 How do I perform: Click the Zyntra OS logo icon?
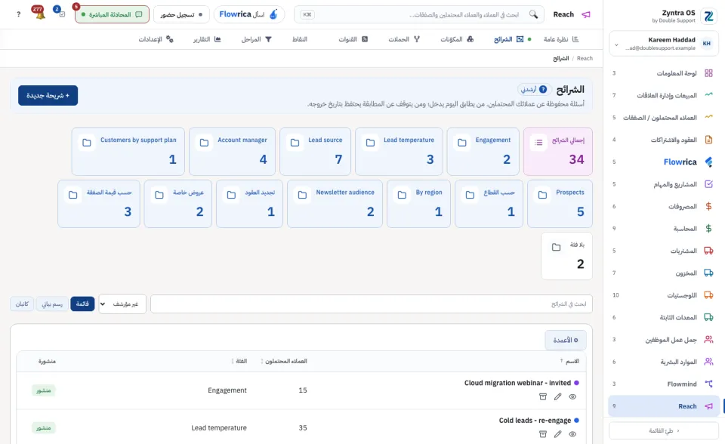[708, 17]
